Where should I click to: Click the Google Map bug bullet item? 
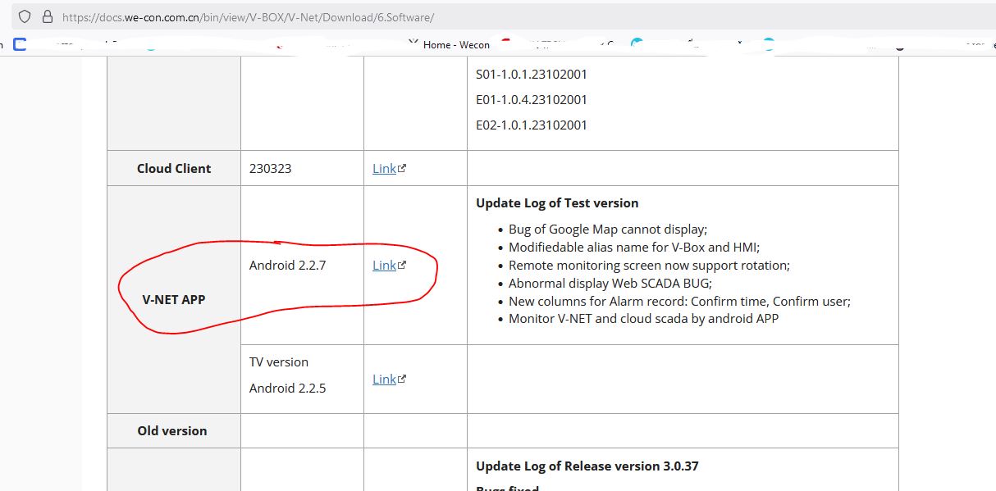pos(607,229)
